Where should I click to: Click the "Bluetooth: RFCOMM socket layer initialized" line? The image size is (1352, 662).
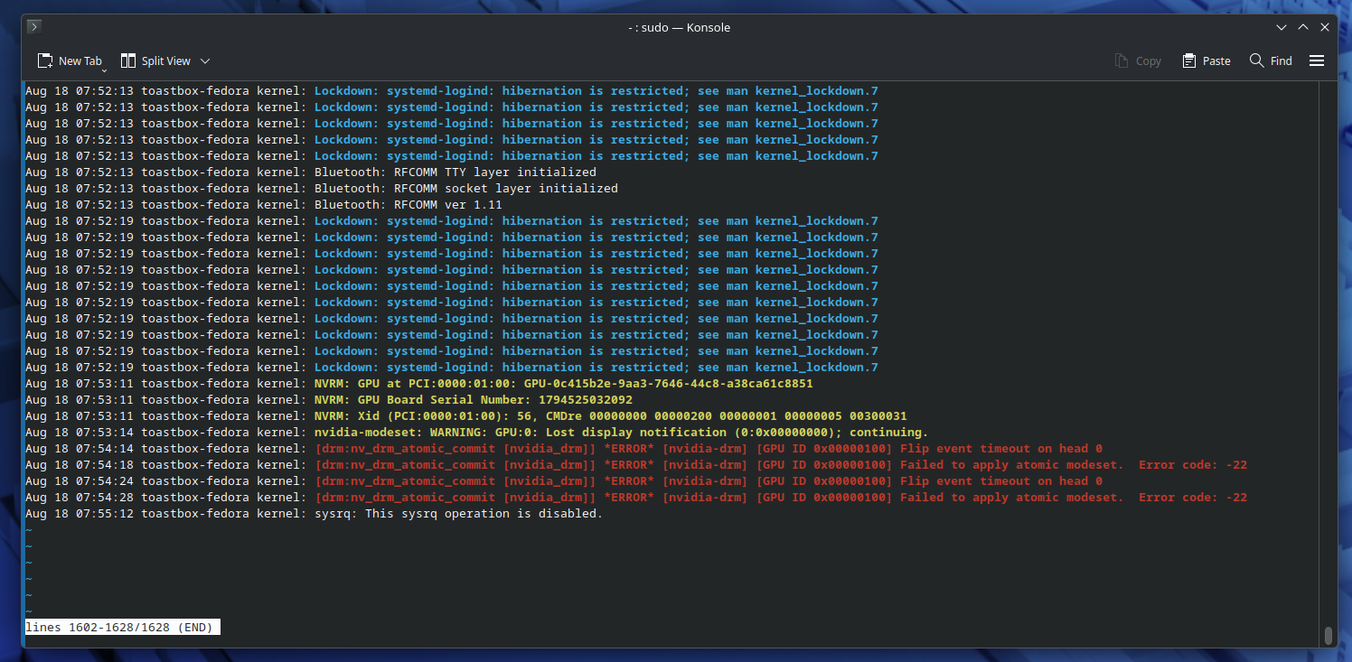point(322,189)
